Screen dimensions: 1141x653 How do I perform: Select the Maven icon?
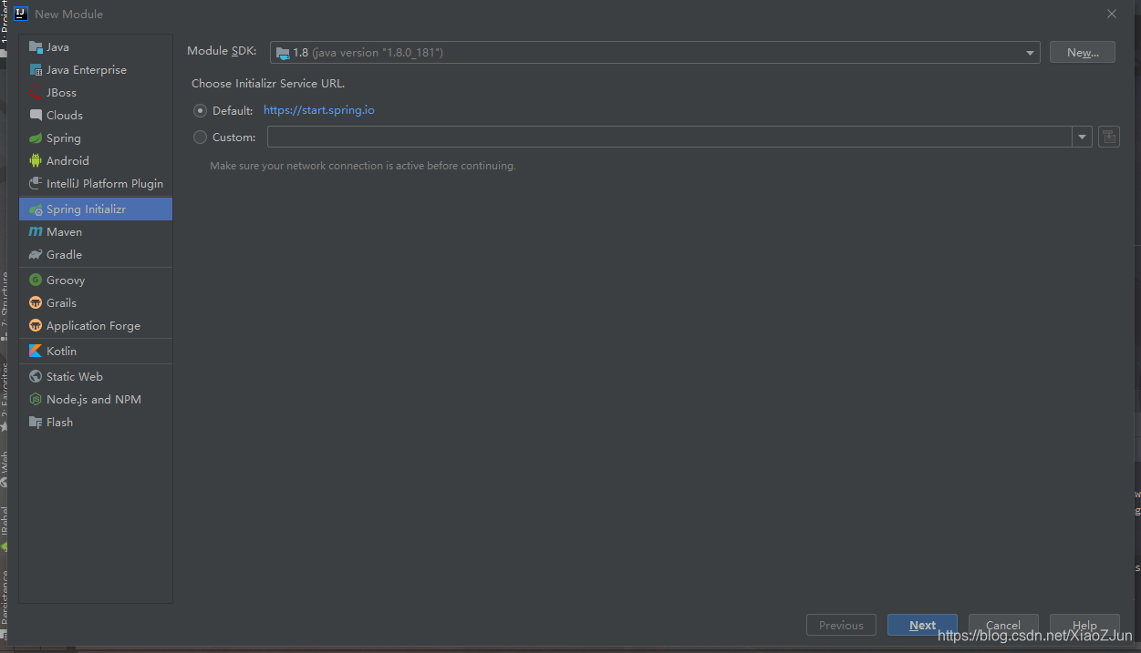coord(36,231)
